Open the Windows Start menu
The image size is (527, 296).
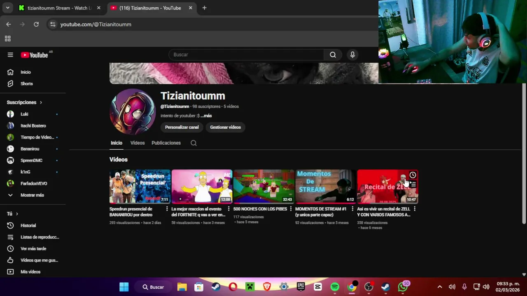click(x=124, y=287)
